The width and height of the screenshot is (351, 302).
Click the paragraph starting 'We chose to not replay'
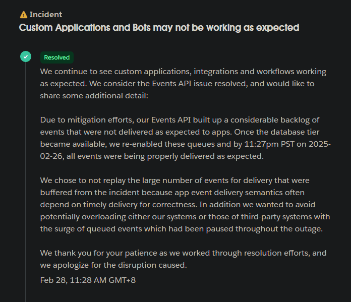[x=185, y=205]
